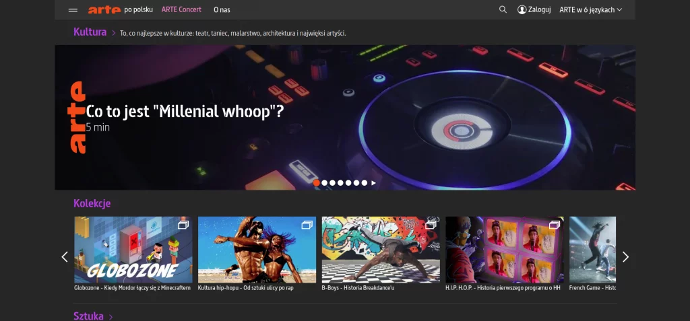690x321 pixels.
Task: Open the Kolekcje section heading link
Action: click(x=92, y=203)
